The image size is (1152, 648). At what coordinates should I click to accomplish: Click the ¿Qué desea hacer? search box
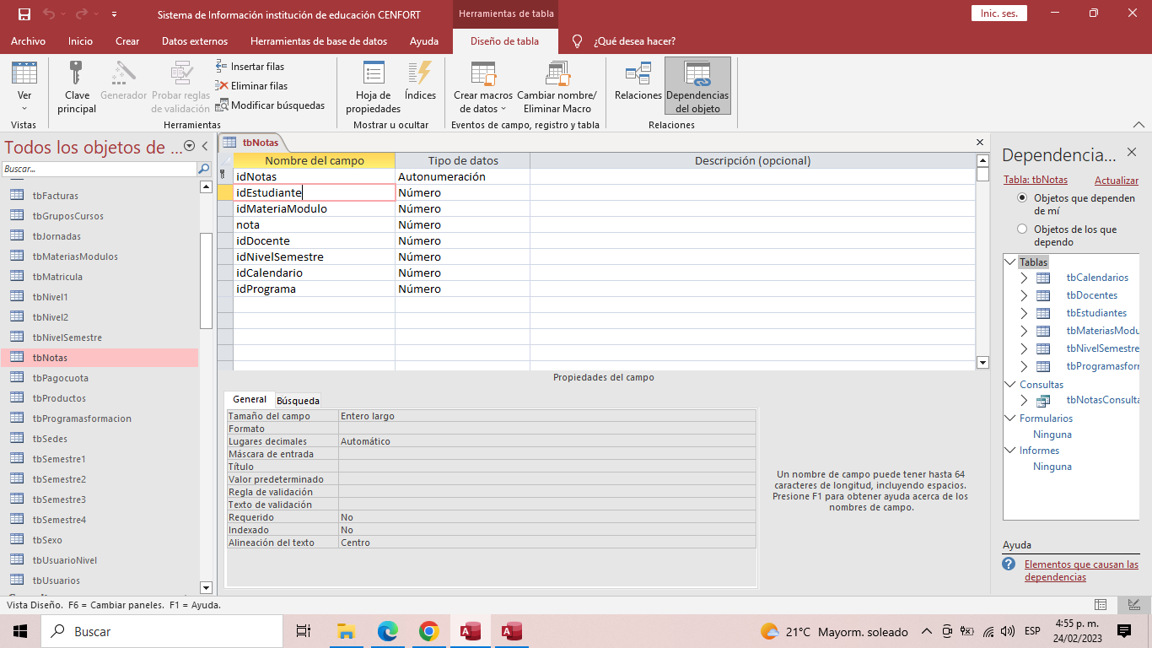tap(634, 41)
